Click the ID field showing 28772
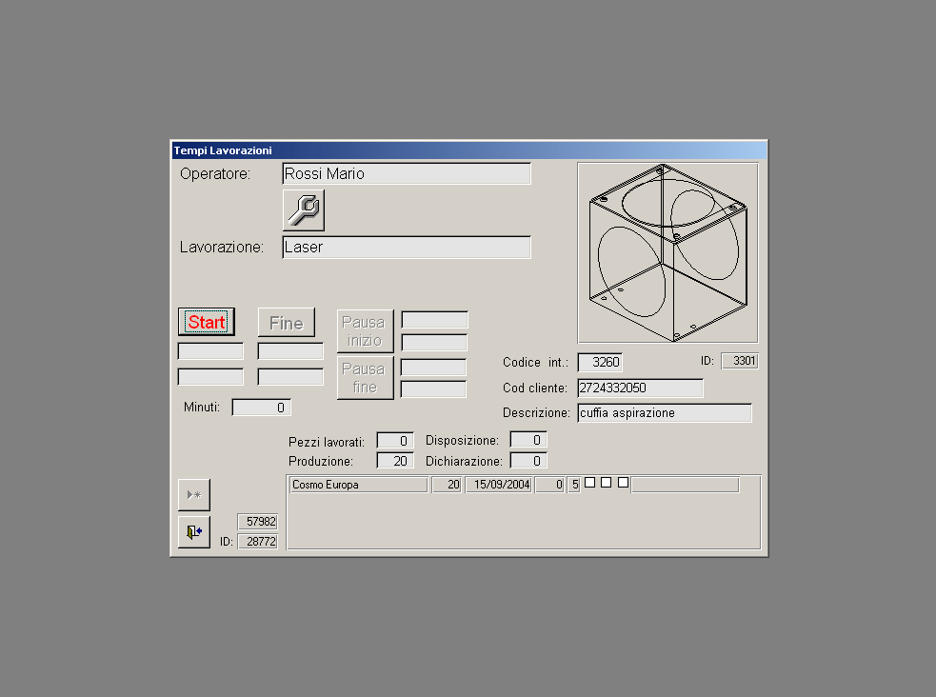 [258, 541]
